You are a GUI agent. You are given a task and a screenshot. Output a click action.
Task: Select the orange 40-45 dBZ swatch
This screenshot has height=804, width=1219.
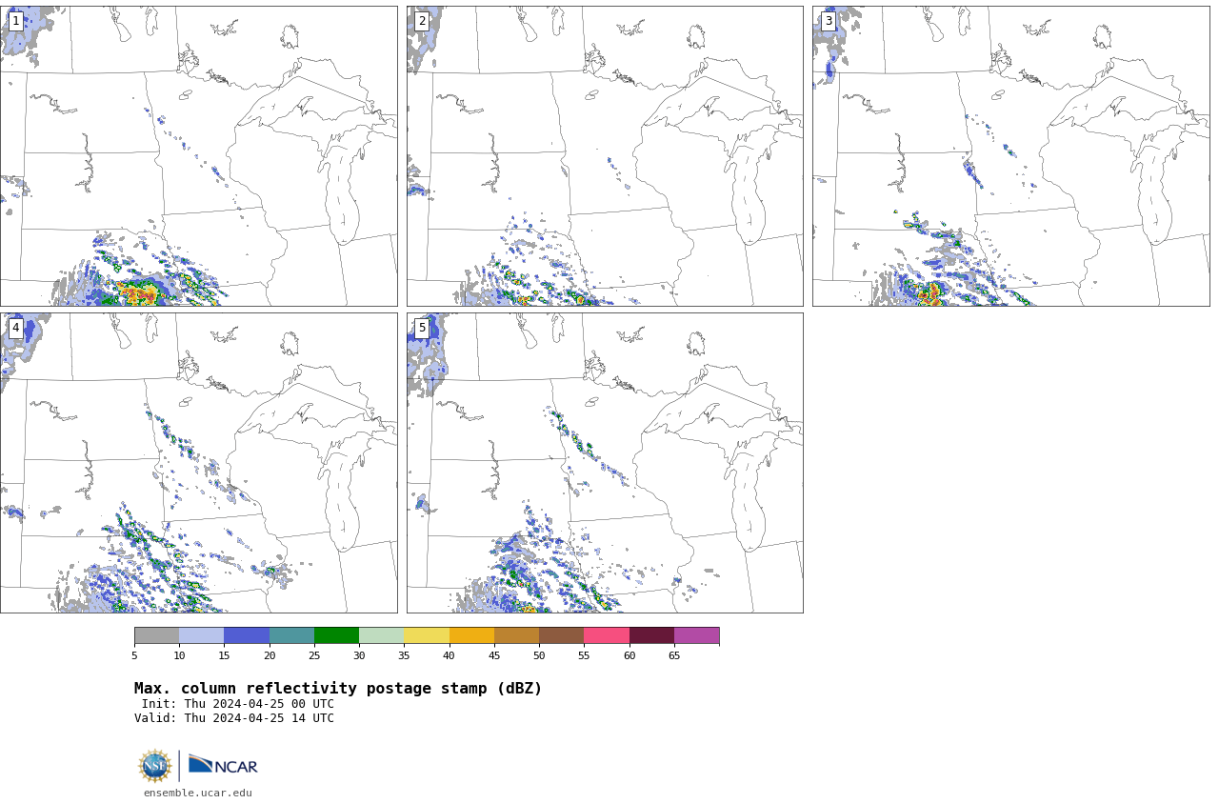point(471,635)
